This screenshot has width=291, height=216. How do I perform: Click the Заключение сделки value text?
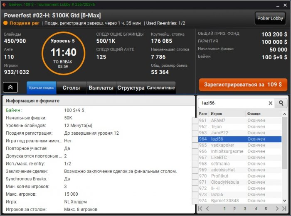pyautogui.click(x=121, y=171)
